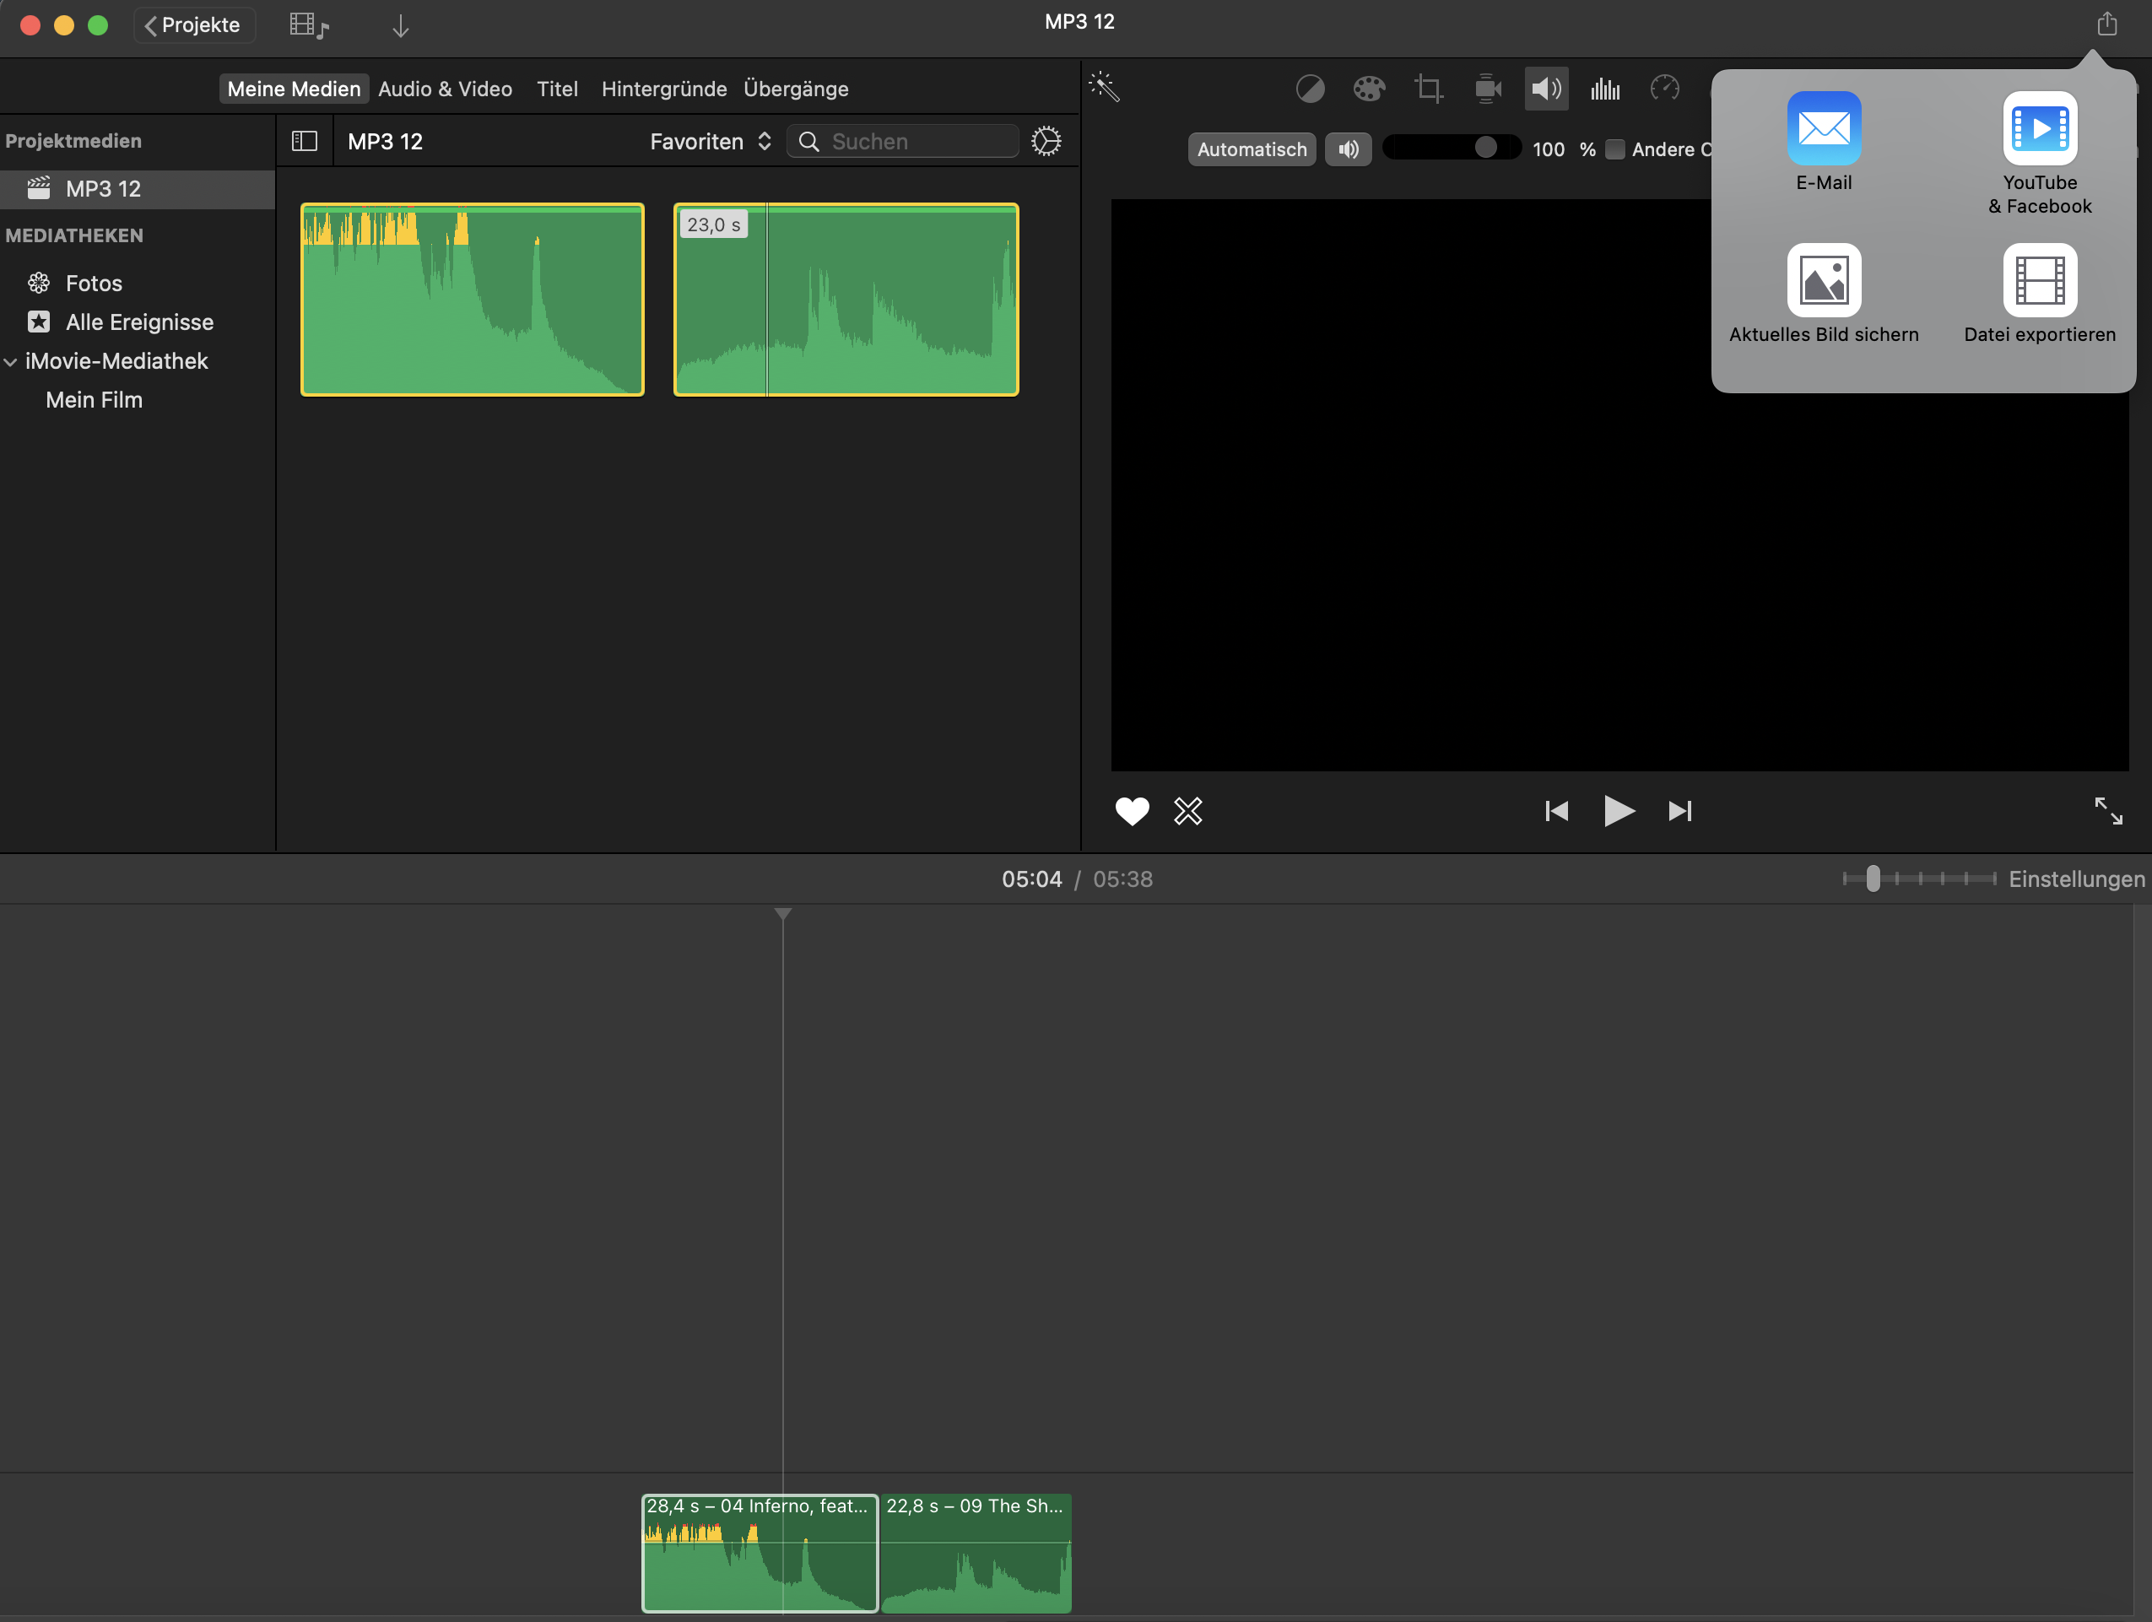Click the magic wand auto-enhance icon
Viewport: 2152px width, 1622px height.
tap(1104, 88)
